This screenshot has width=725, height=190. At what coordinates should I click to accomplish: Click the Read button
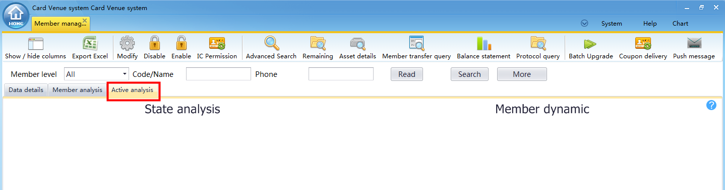(x=407, y=74)
